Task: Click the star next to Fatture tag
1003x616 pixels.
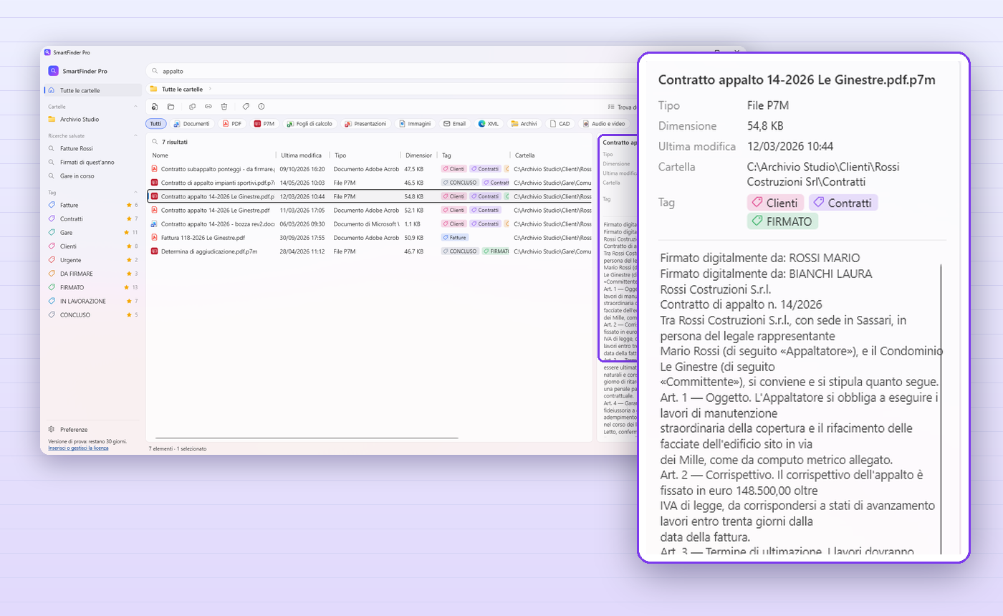Action: (x=129, y=205)
